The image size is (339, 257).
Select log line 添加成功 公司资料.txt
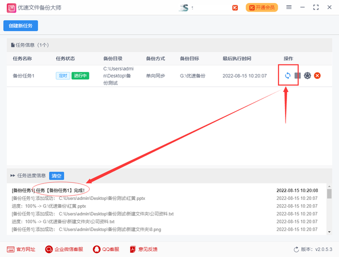tap(93, 214)
